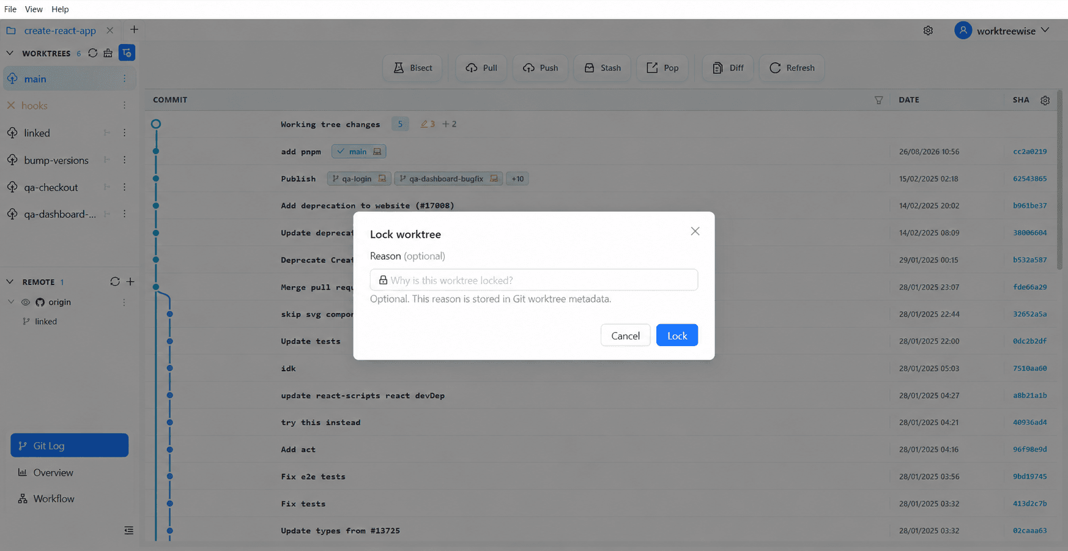1068x551 pixels.
Task: Click the Stash toolbar button
Action: point(603,68)
